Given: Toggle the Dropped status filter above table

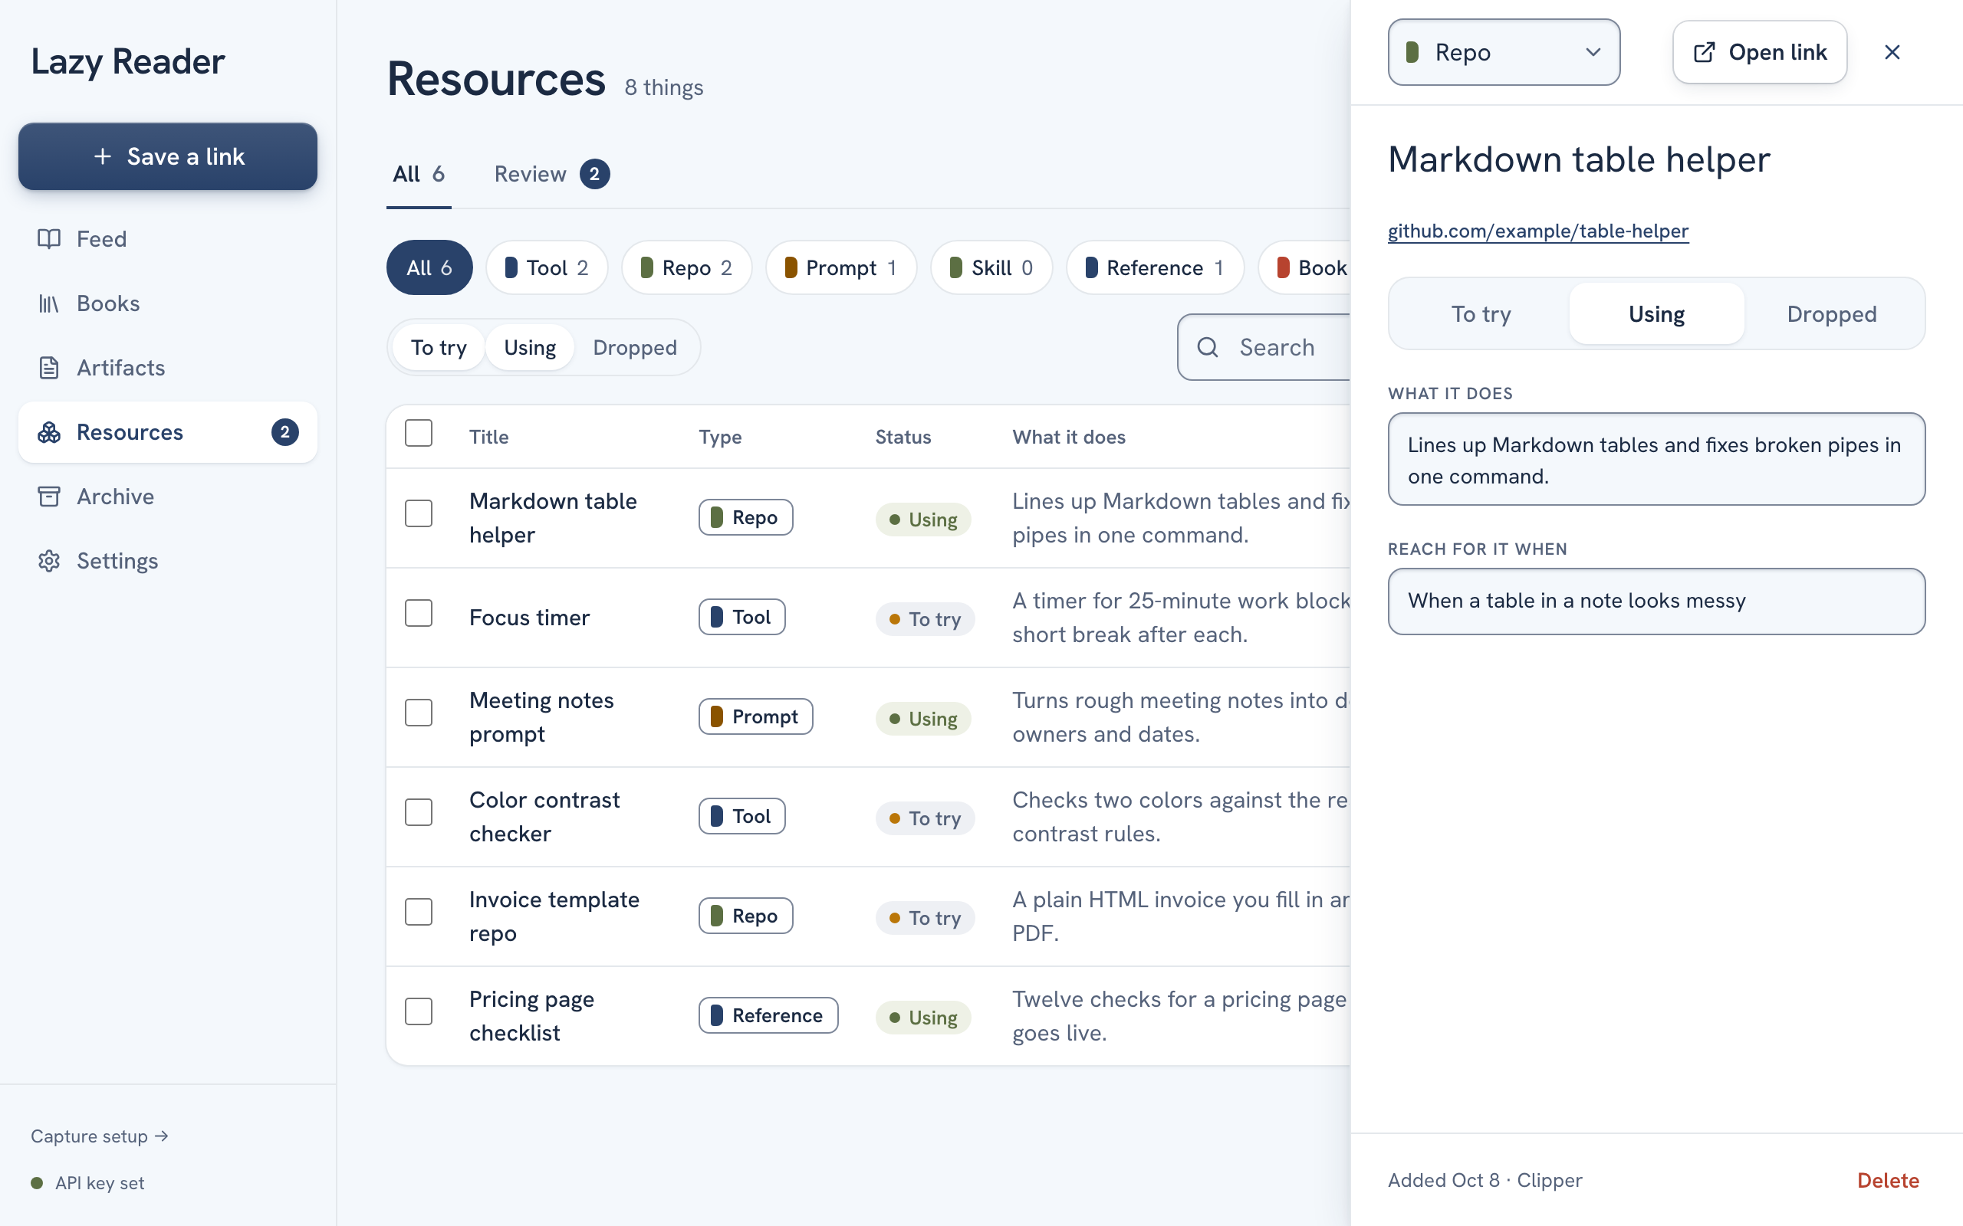Looking at the screenshot, I should point(634,347).
